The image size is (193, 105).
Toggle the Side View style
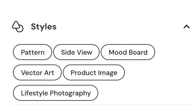[x=76, y=52]
